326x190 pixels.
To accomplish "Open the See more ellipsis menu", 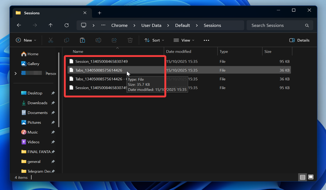I will click(206, 40).
